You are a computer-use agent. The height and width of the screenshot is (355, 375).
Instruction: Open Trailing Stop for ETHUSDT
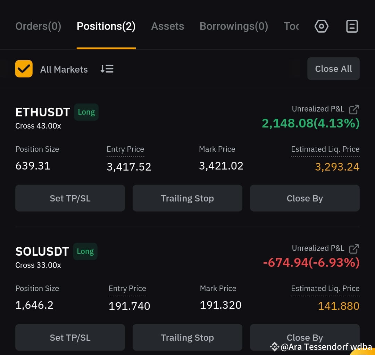click(x=187, y=198)
